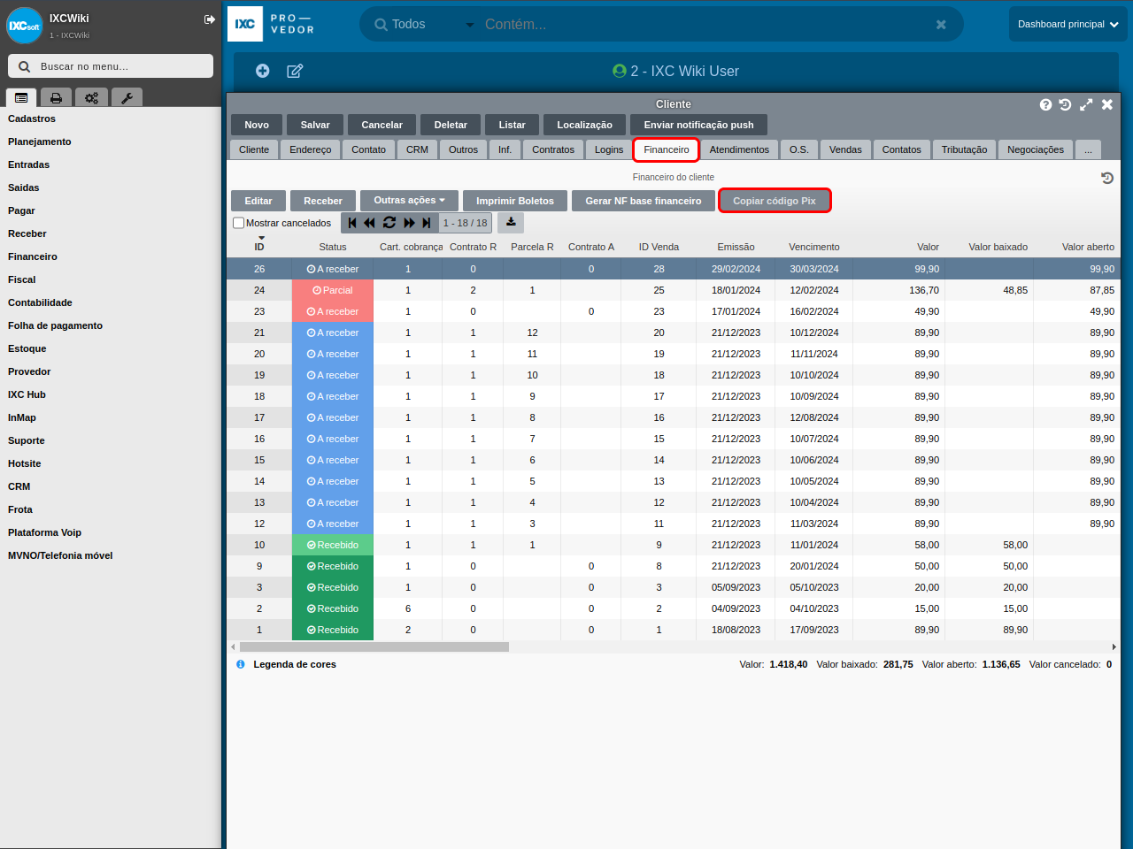
Task: Open the Dashboard principal dropdown
Action: 1067,25
